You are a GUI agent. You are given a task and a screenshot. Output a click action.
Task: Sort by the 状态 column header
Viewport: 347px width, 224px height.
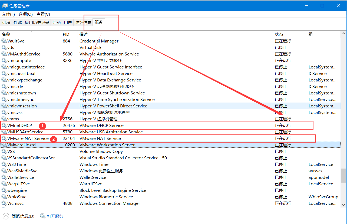click(x=290, y=34)
